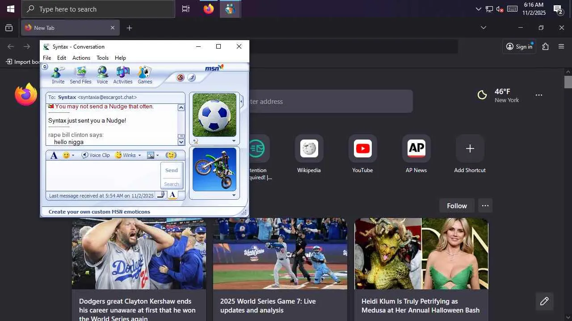Image resolution: width=572 pixels, height=321 pixels.
Task: Hide the display pictures side panel
Action: [x=242, y=102]
